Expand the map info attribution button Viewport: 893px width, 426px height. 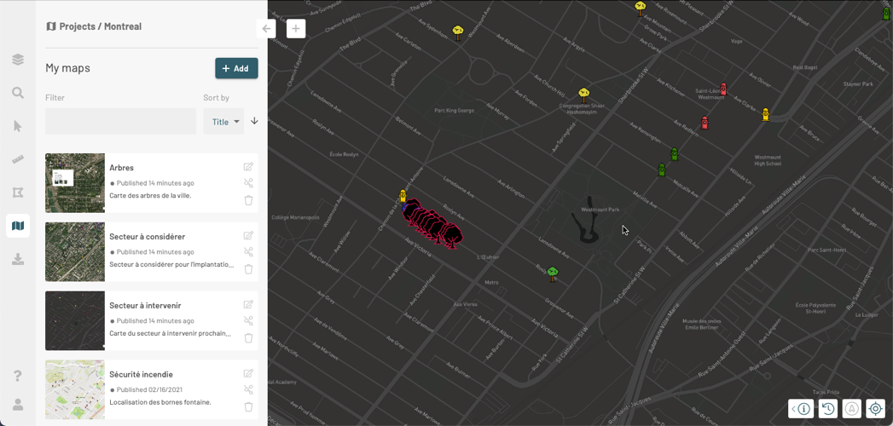[801, 408]
